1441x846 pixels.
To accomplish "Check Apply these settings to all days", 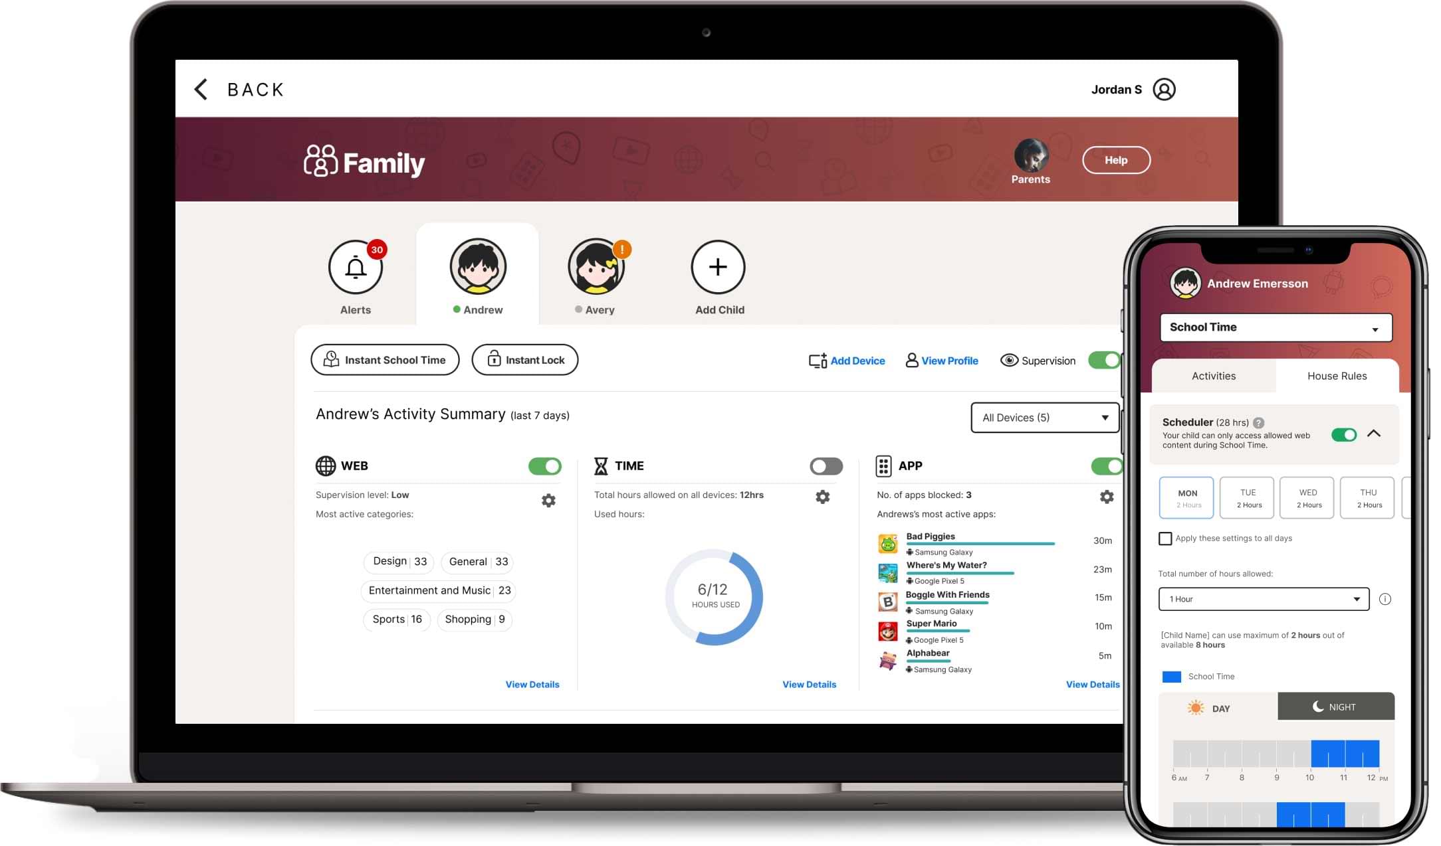I will 1164,538.
